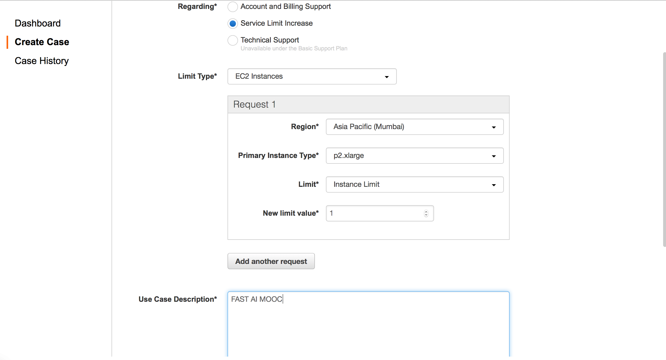Click the Limit Type dropdown arrow icon
Image resolution: width=666 pixels, height=360 pixels.
tap(387, 77)
